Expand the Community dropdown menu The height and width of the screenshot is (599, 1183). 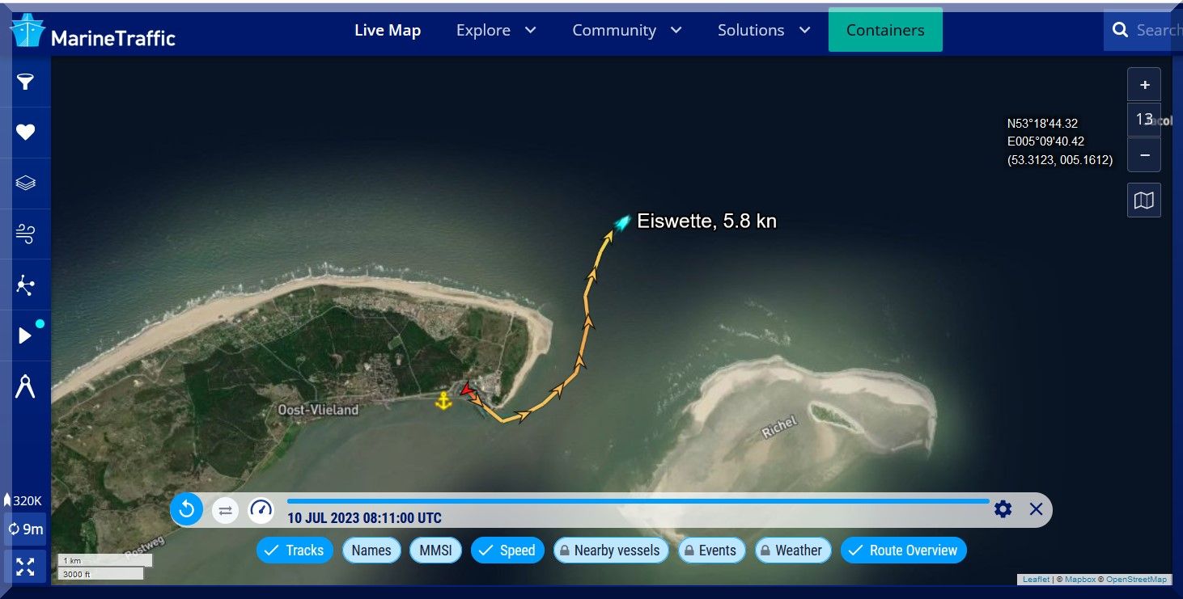pos(627,30)
